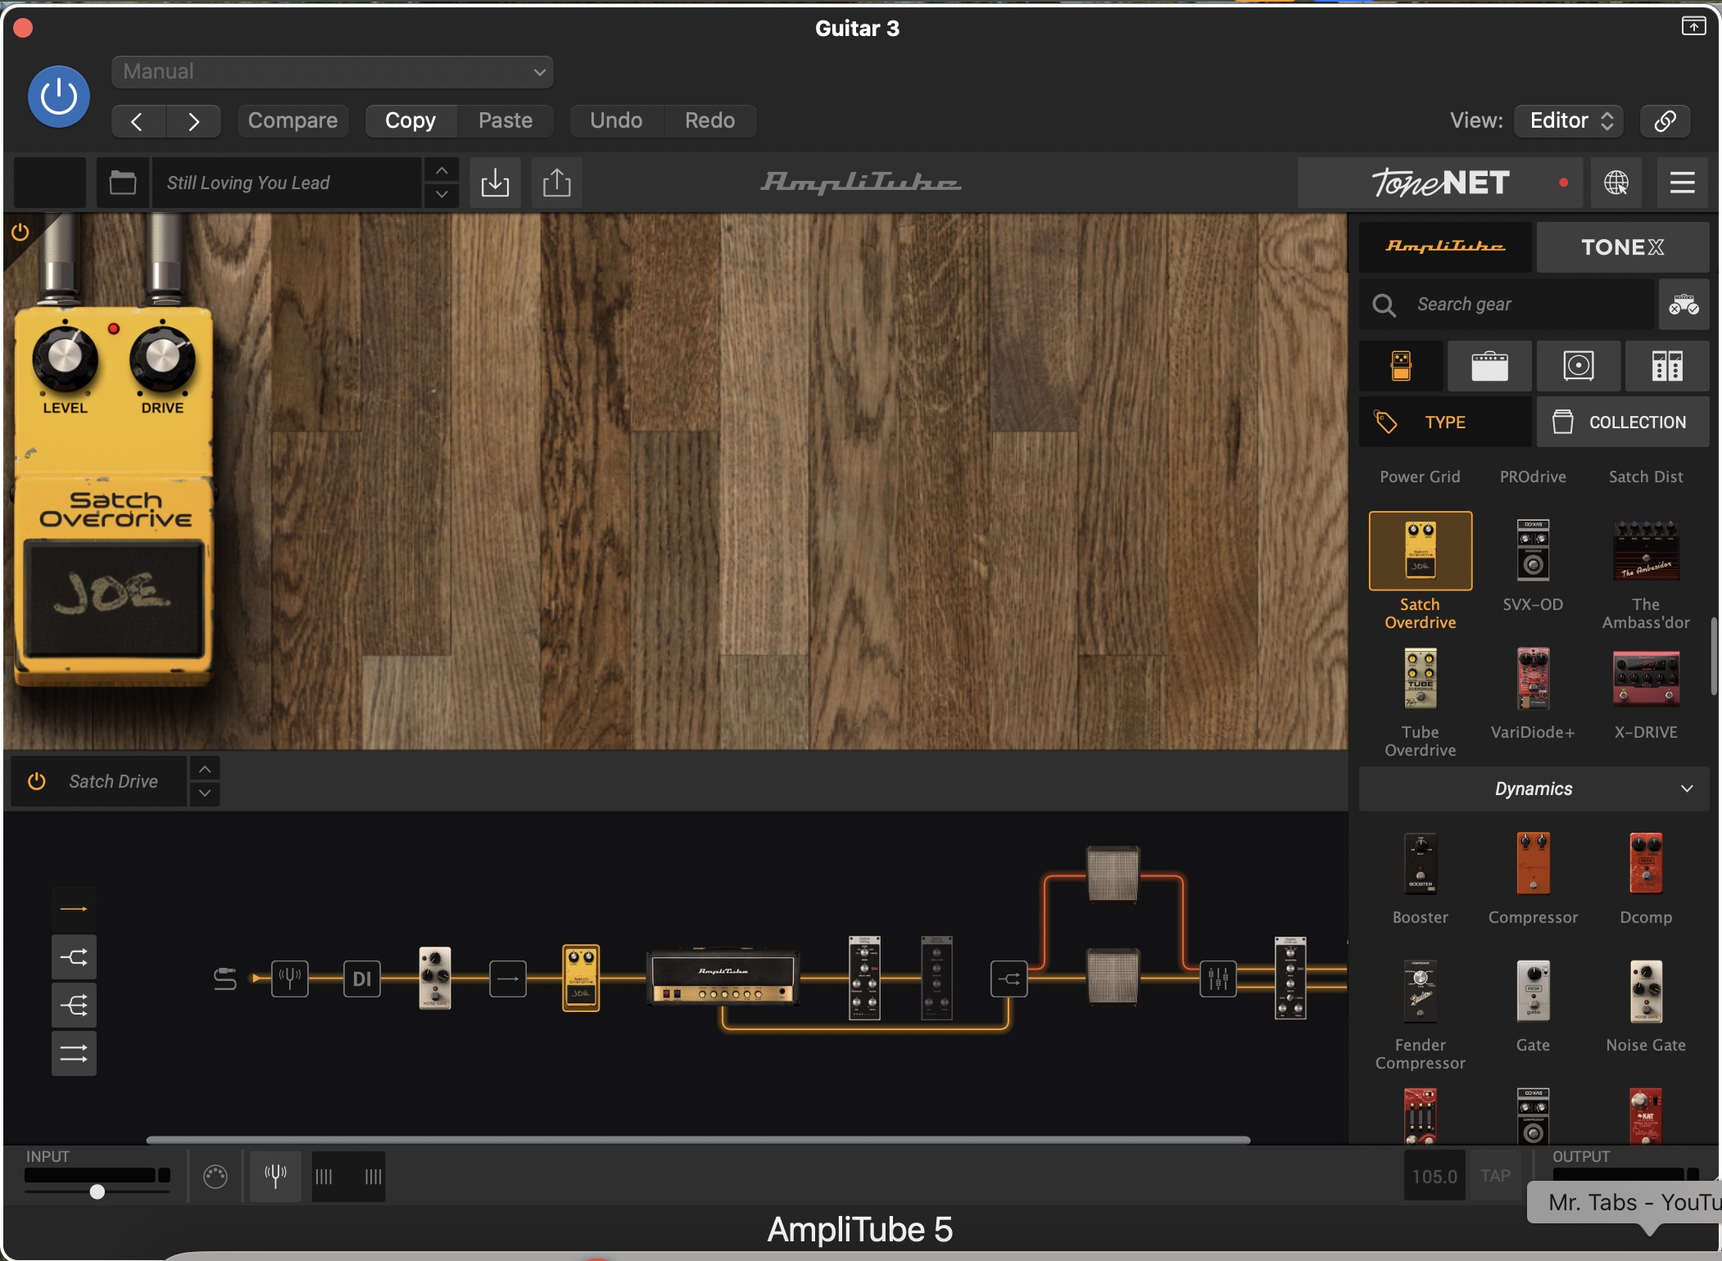Click the DI block in signal chain
This screenshot has height=1261, width=1722.
pos(362,979)
